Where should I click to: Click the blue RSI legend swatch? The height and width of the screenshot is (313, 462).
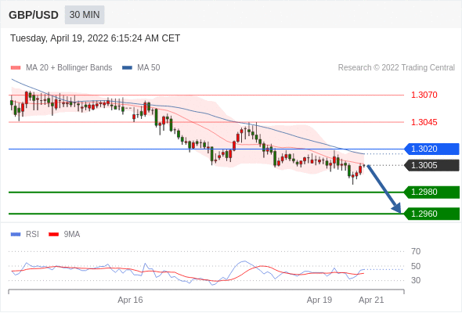click(x=16, y=235)
